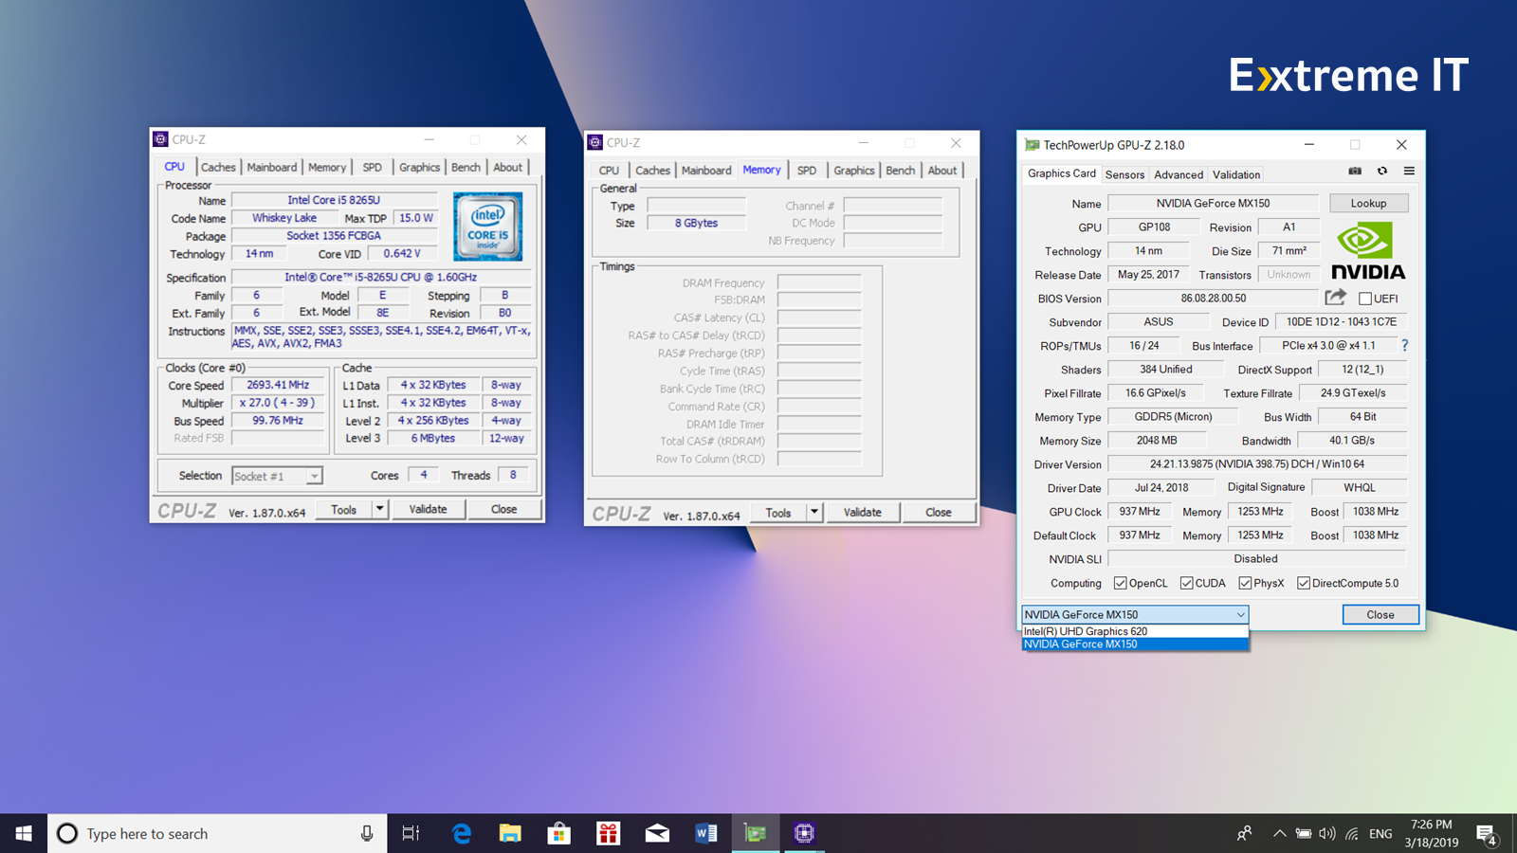Switch to GPU-Z taskbar icon
The width and height of the screenshot is (1517, 853).
[x=755, y=833]
